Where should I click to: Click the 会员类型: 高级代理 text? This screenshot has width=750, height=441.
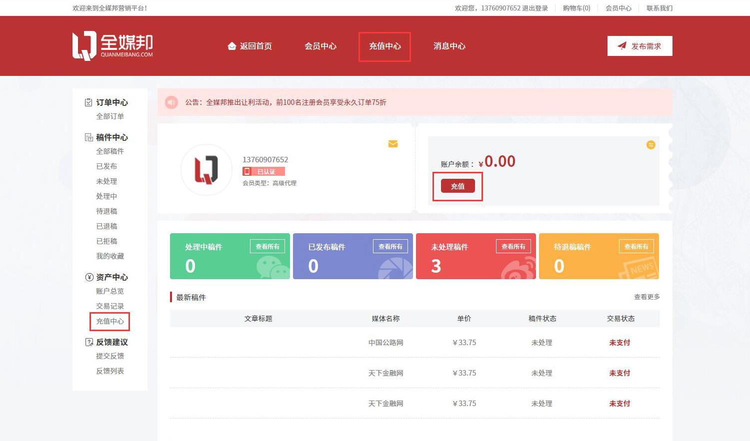[269, 183]
